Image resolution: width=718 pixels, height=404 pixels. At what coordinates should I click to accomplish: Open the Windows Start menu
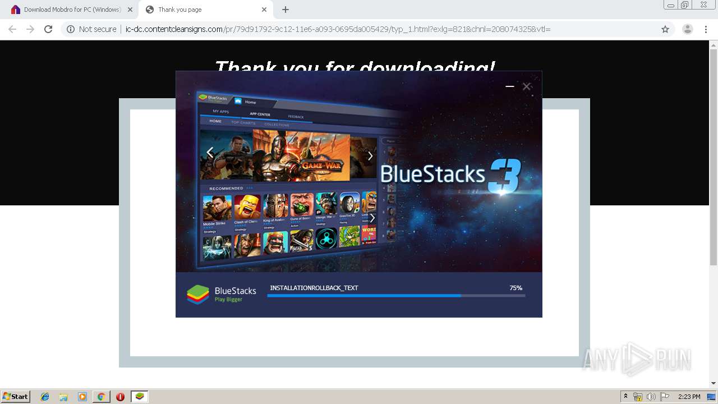(x=15, y=396)
